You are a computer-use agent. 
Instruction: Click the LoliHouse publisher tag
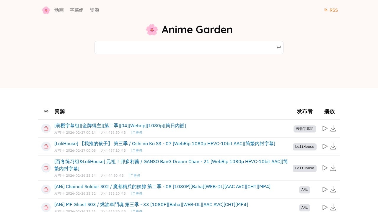pos(304,147)
